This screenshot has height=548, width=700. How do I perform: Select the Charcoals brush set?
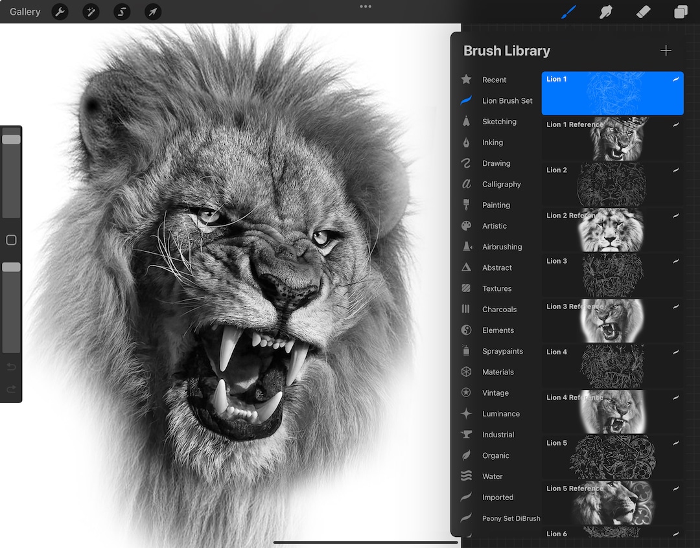tap(499, 309)
